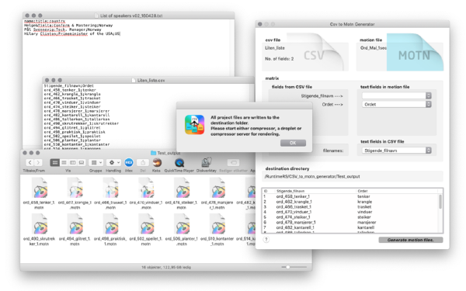Image resolution: width=466 pixels, height=291 pixels.
Task: Click the app icon in the alert dialog
Action: 194,125
